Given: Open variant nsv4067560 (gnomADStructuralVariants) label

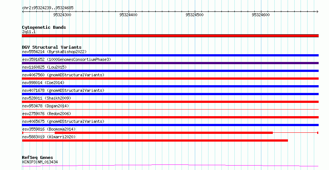Looking at the screenshot, I should [x=63, y=75].
